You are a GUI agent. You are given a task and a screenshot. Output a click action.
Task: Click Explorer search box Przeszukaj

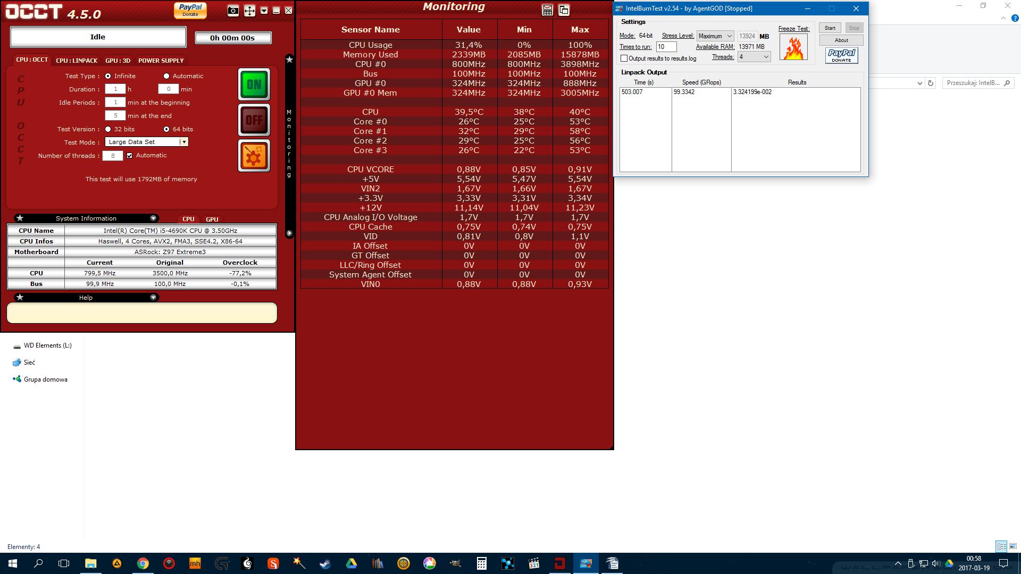click(x=978, y=83)
